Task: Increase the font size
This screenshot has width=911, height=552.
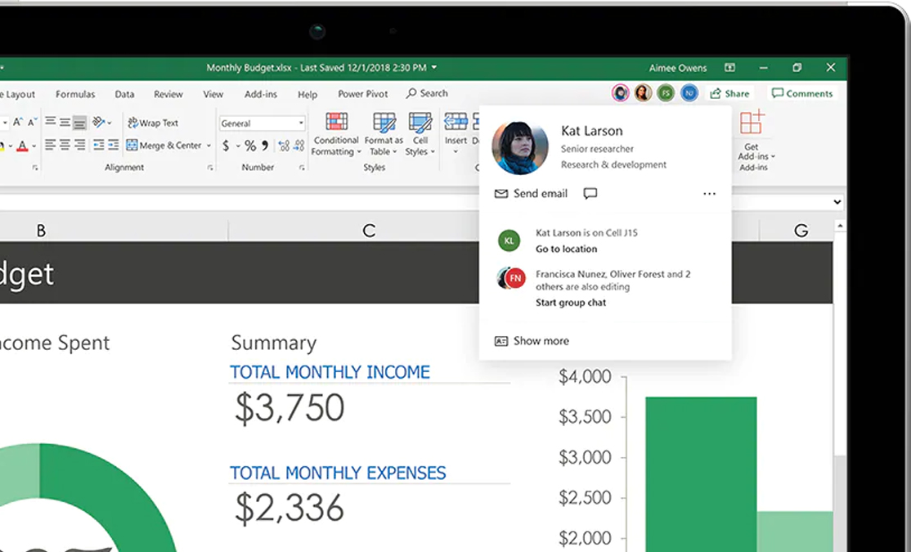Action: (x=17, y=122)
